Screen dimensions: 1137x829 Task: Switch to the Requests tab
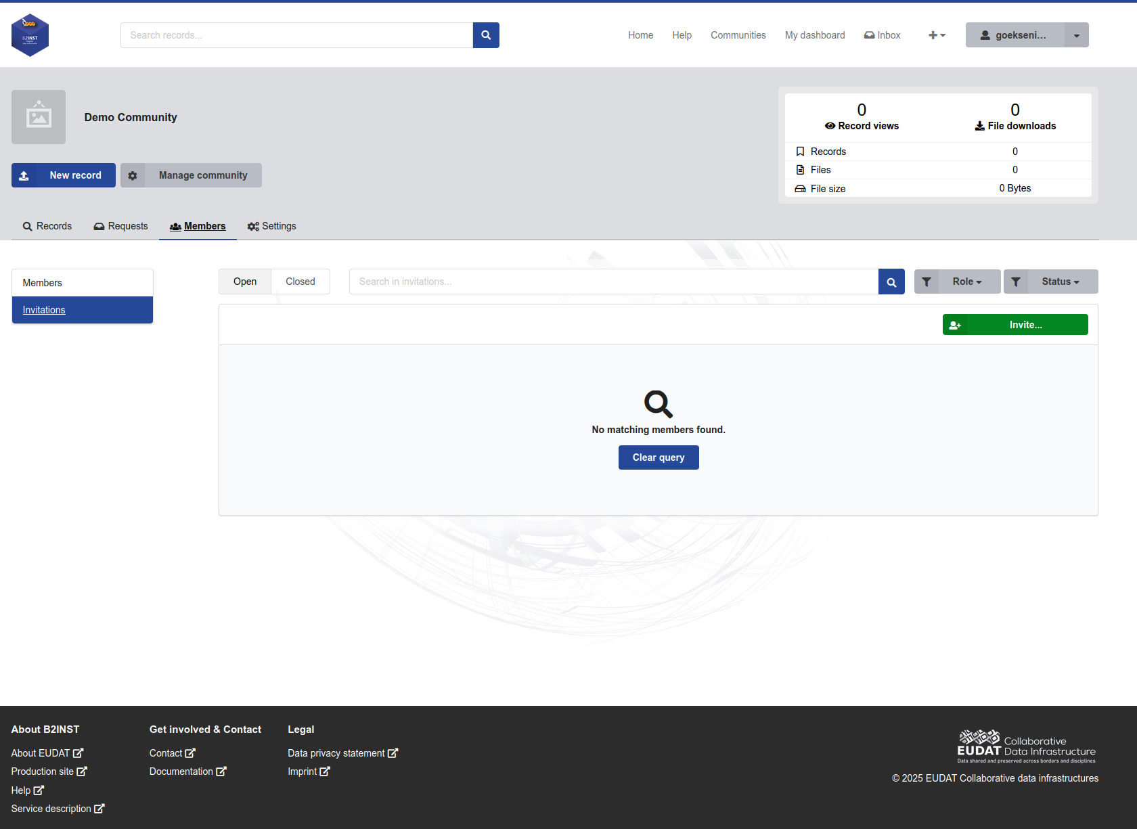click(x=120, y=226)
